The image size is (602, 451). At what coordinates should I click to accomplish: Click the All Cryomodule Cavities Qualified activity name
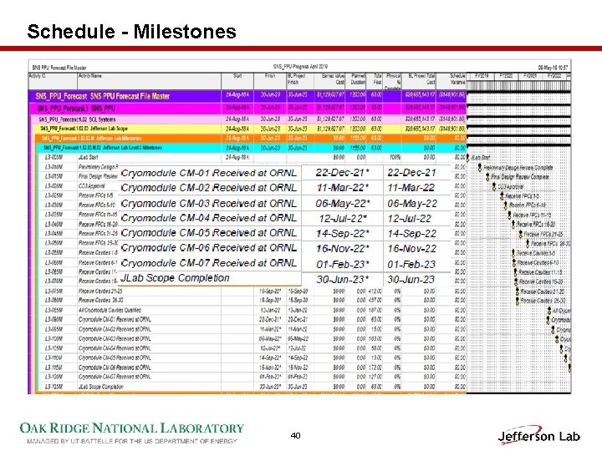coord(110,310)
